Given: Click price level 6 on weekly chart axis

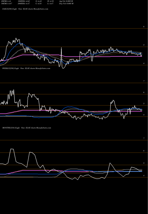Looking at the screenshot, I should click(144, 92).
